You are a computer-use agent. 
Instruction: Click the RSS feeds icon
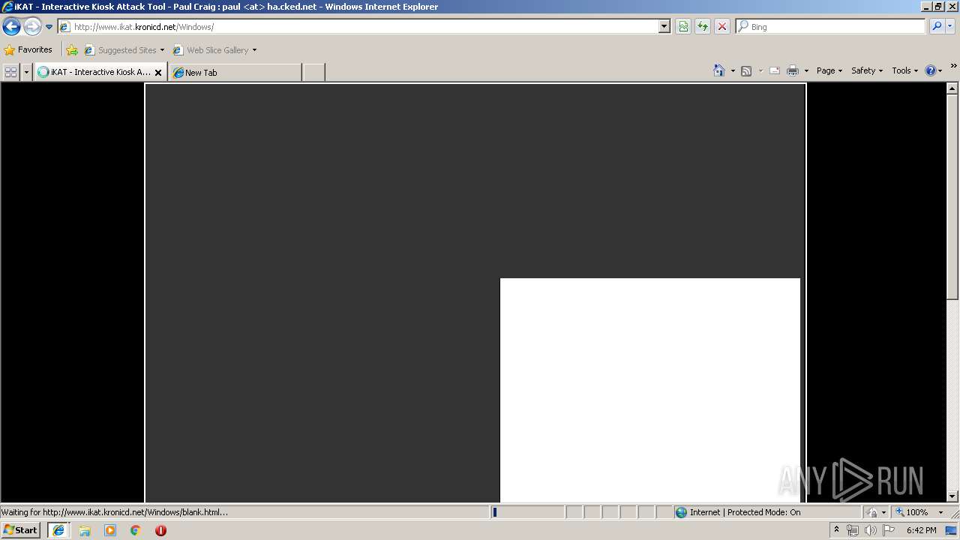click(x=746, y=70)
